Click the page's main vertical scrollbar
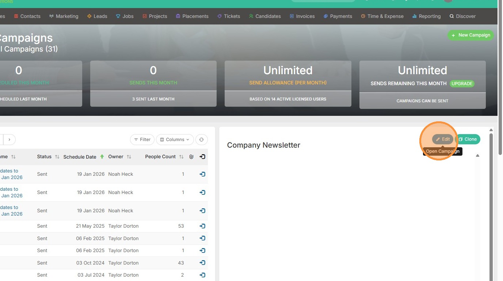Screen dimensions: 503x281 [500, 77]
